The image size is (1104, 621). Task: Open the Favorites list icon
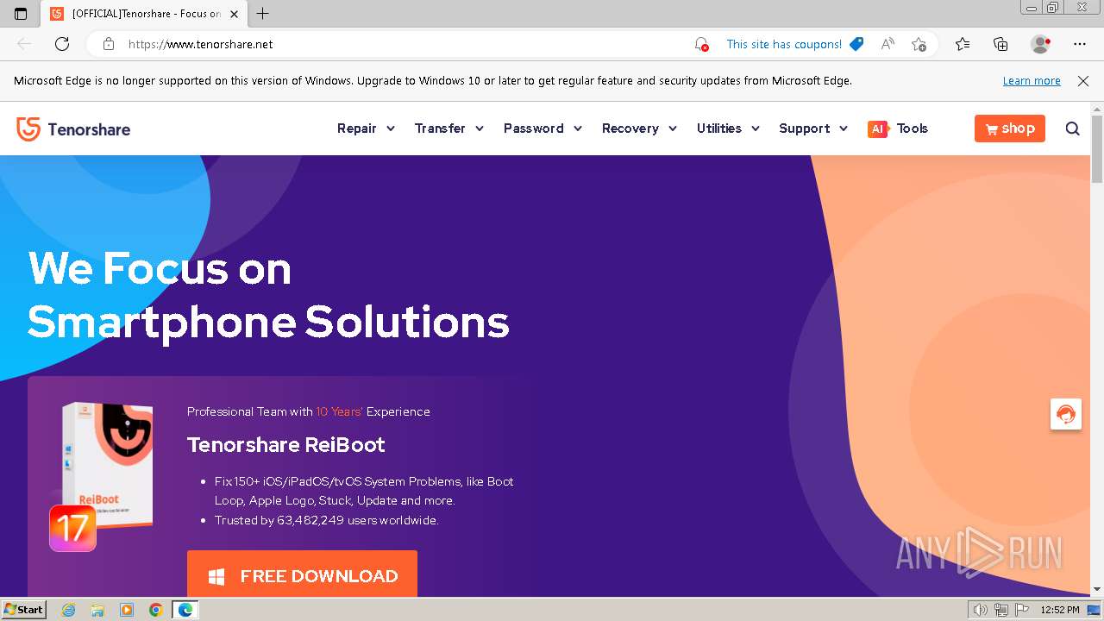pyautogui.click(x=963, y=44)
